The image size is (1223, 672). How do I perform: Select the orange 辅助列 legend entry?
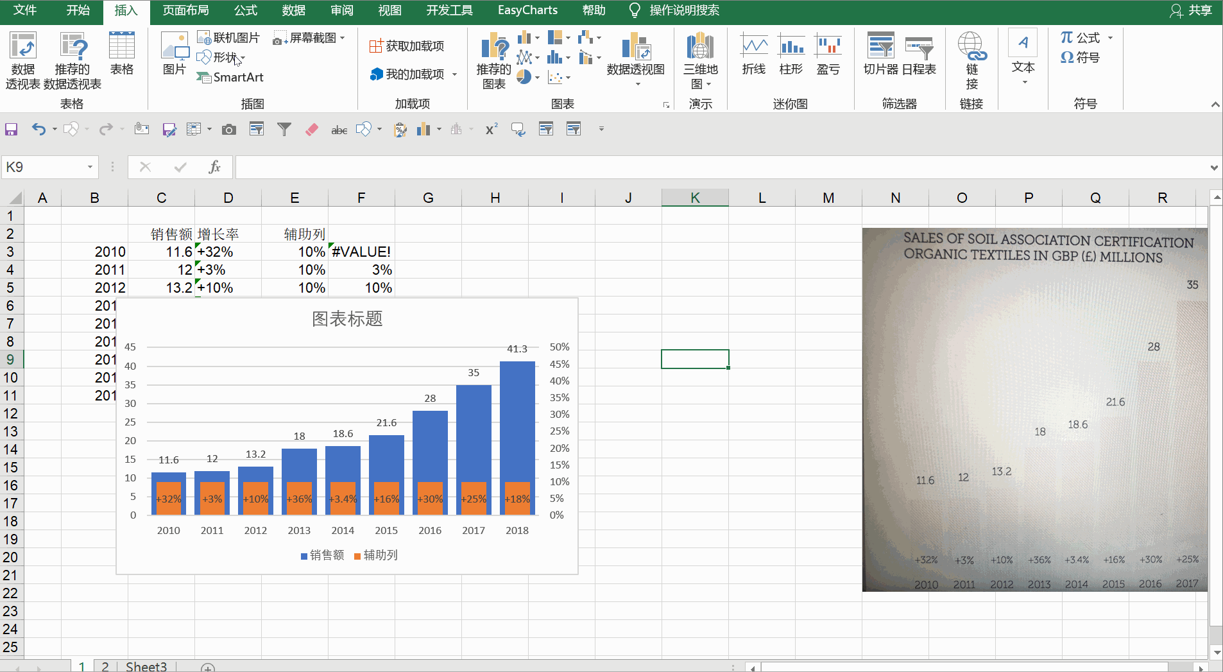point(376,555)
